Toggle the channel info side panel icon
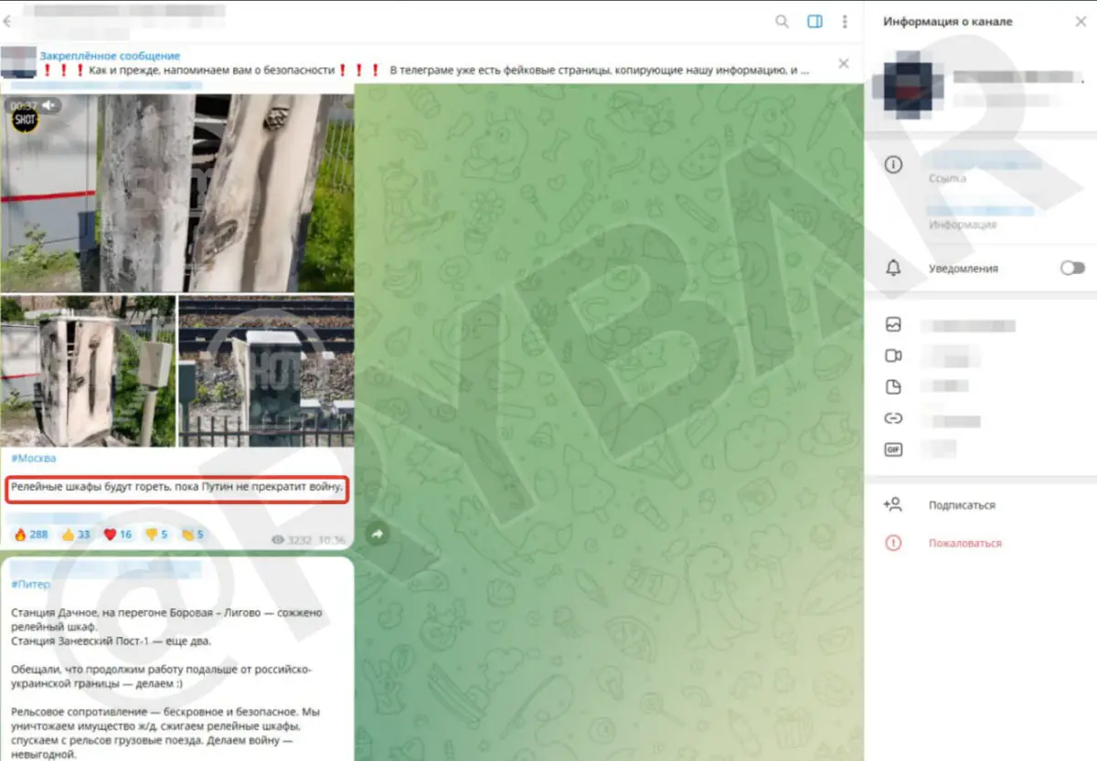Image resolution: width=1097 pixels, height=761 pixels. point(815,21)
